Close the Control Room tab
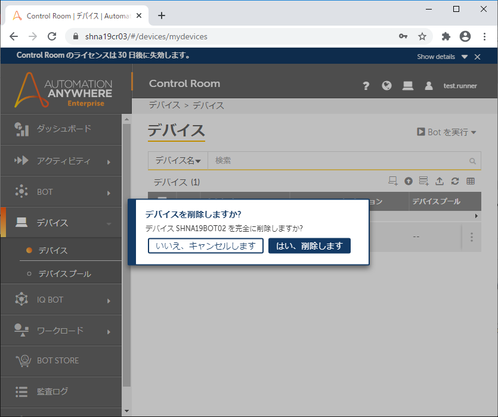Image resolution: width=498 pixels, height=417 pixels. 139,16
